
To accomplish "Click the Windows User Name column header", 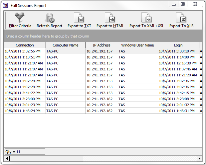I will coord(137,45).
